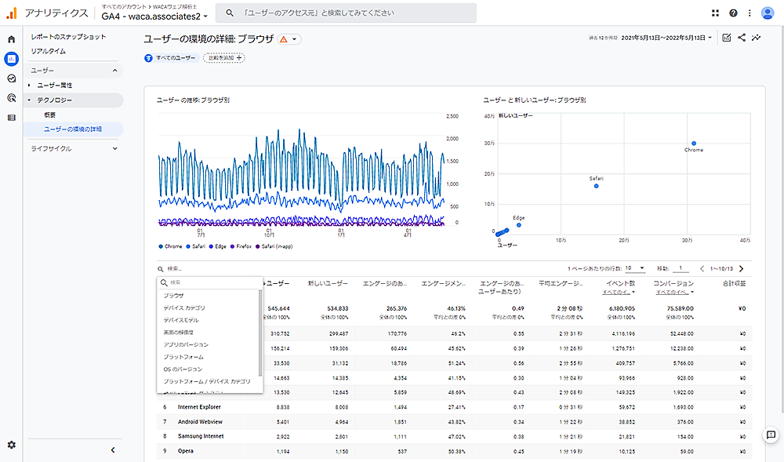784x462 pixels.
Task: Expand the ユーザー属性 tree item
Action: point(55,85)
